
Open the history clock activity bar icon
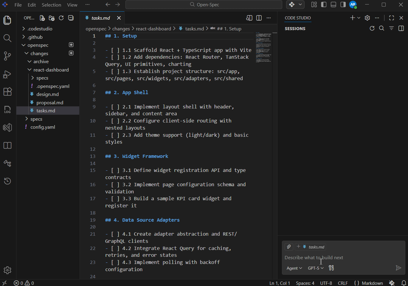click(x=7, y=181)
